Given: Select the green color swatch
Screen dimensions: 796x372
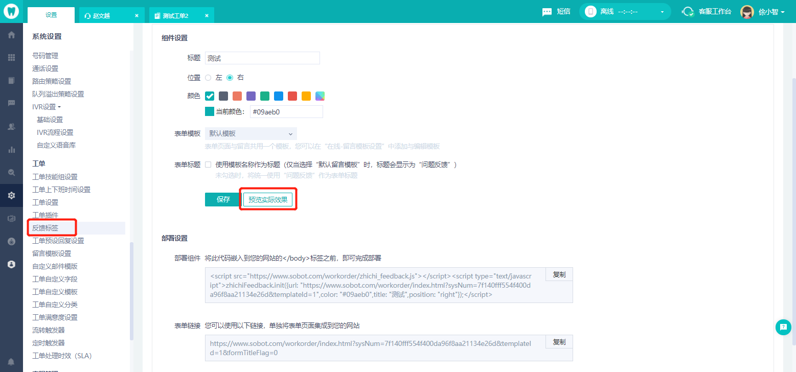Looking at the screenshot, I should [x=265, y=96].
